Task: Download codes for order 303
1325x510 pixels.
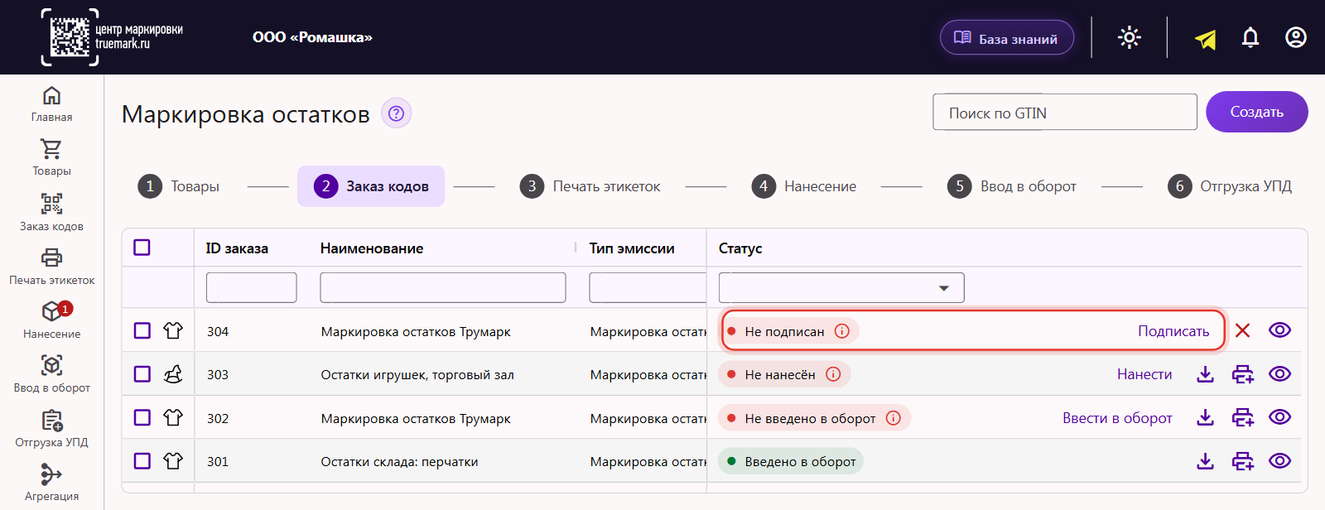Action: (1205, 374)
